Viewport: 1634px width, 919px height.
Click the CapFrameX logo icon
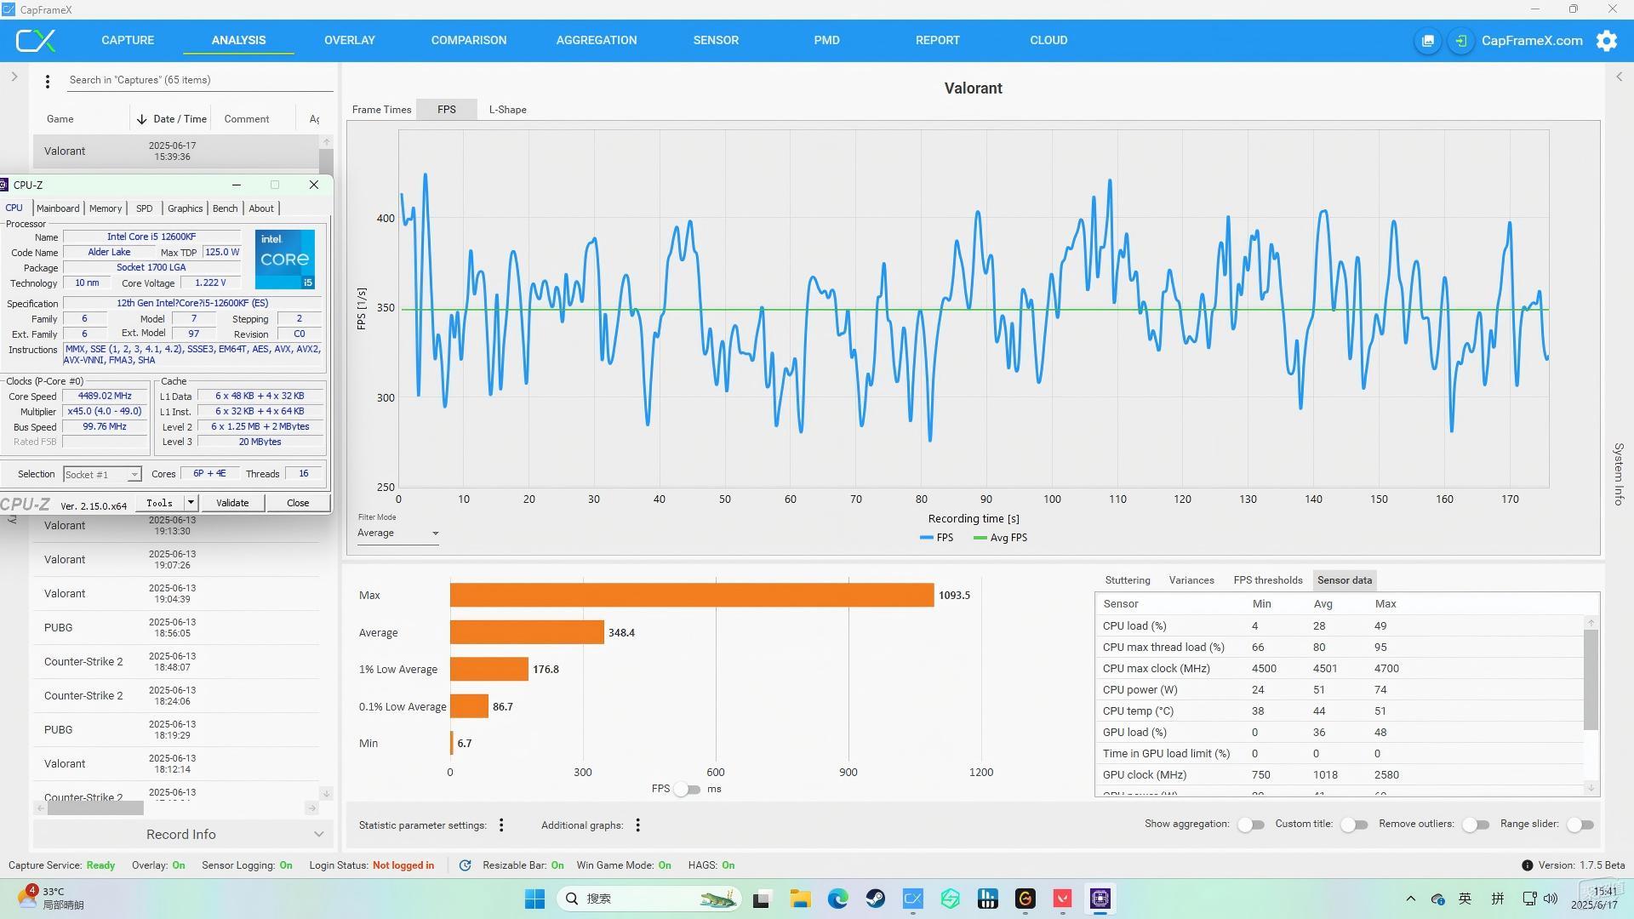coord(36,40)
